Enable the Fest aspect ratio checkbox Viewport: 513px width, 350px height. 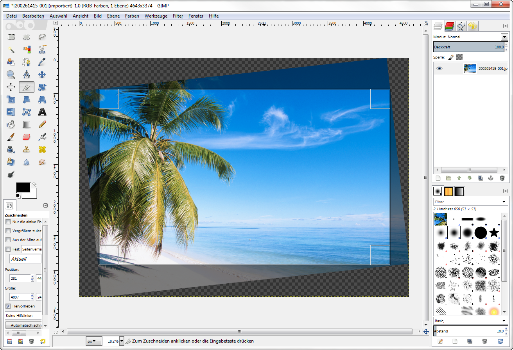[8, 249]
